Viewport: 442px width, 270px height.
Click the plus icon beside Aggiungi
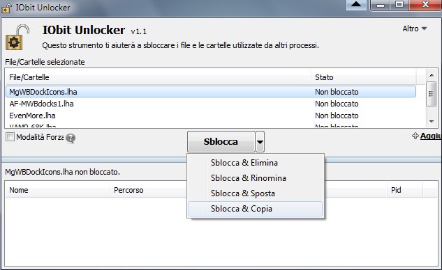click(415, 136)
